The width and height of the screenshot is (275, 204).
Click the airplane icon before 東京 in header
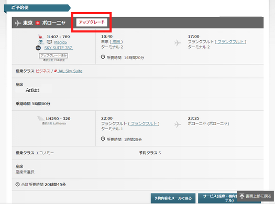[x=18, y=23]
